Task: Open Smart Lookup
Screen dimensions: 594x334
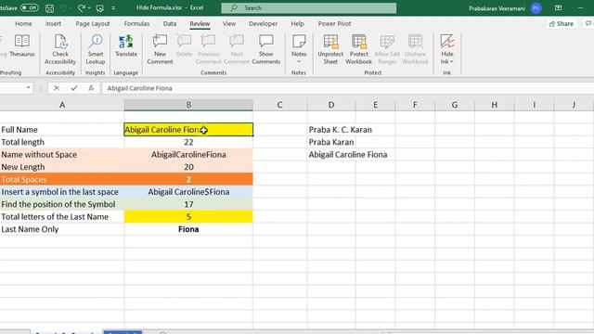Action: click(96, 49)
